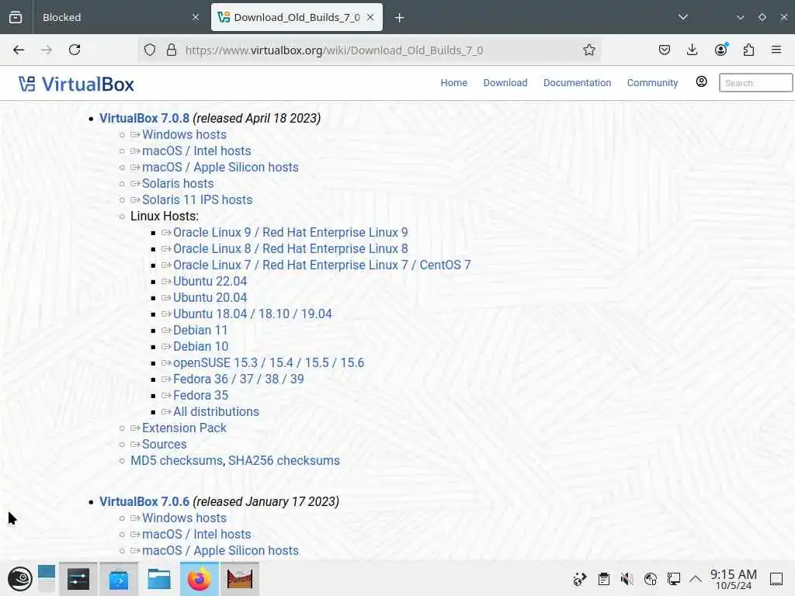Open the Home menu item

[x=453, y=82]
